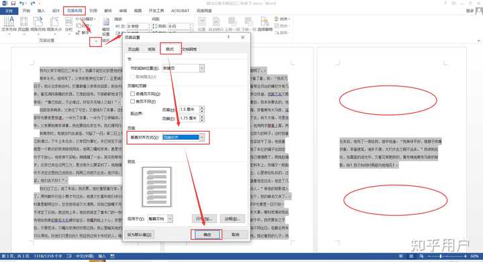Open the 文件 File menu

(x=9, y=11)
